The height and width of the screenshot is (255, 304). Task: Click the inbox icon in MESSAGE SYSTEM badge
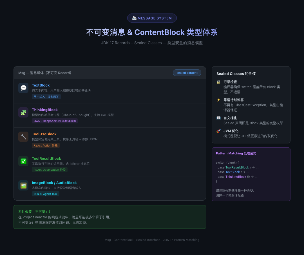pyautogui.click(x=134, y=18)
